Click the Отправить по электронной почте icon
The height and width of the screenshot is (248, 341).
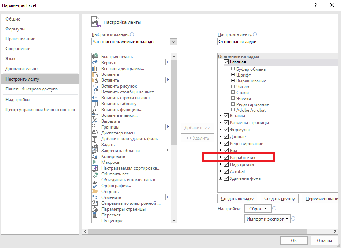[95, 203]
